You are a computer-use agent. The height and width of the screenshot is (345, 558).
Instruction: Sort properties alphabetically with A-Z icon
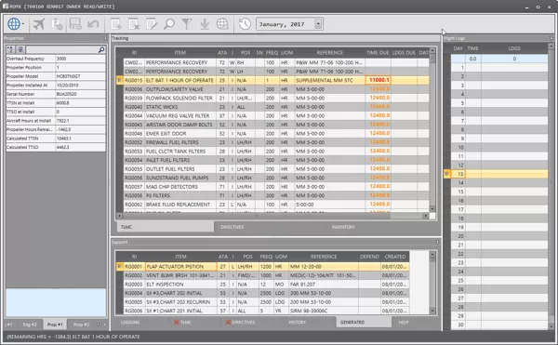tap(10, 49)
